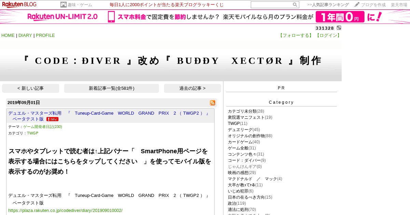The width and height of the screenshot is (410, 215).
Task: Go to HOME menu item
Action: 8,35
